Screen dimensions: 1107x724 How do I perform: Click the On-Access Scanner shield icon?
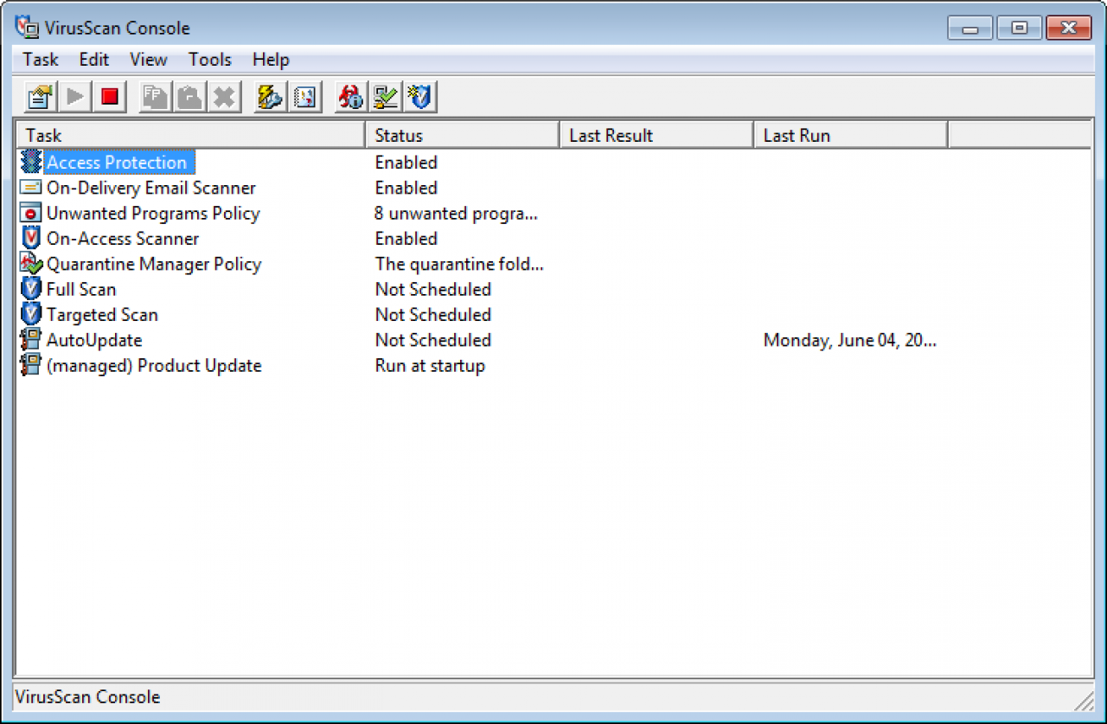point(31,238)
